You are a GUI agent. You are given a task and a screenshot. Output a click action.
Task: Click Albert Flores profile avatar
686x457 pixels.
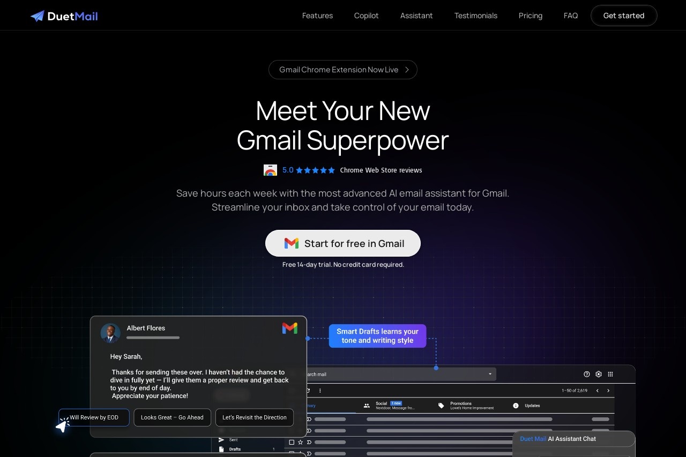pyautogui.click(x=110, y=333)
